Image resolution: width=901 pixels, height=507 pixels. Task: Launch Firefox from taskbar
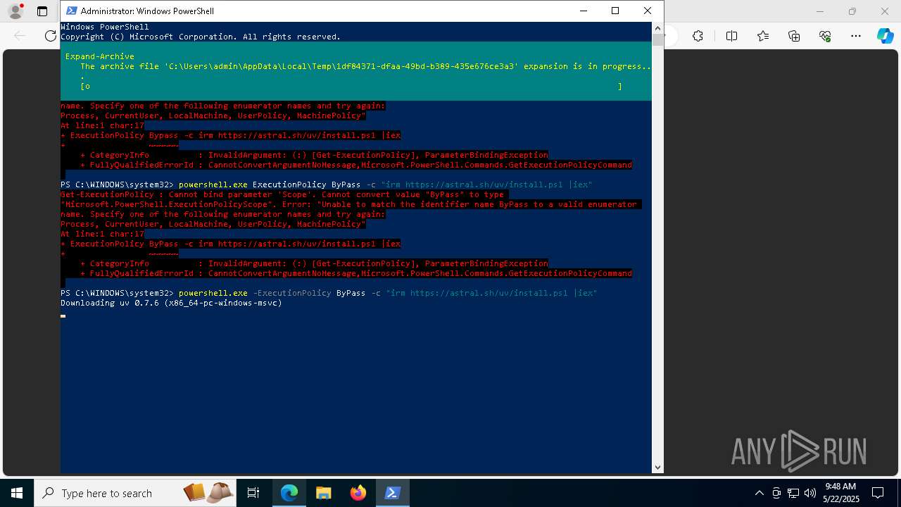coord(358,493)
